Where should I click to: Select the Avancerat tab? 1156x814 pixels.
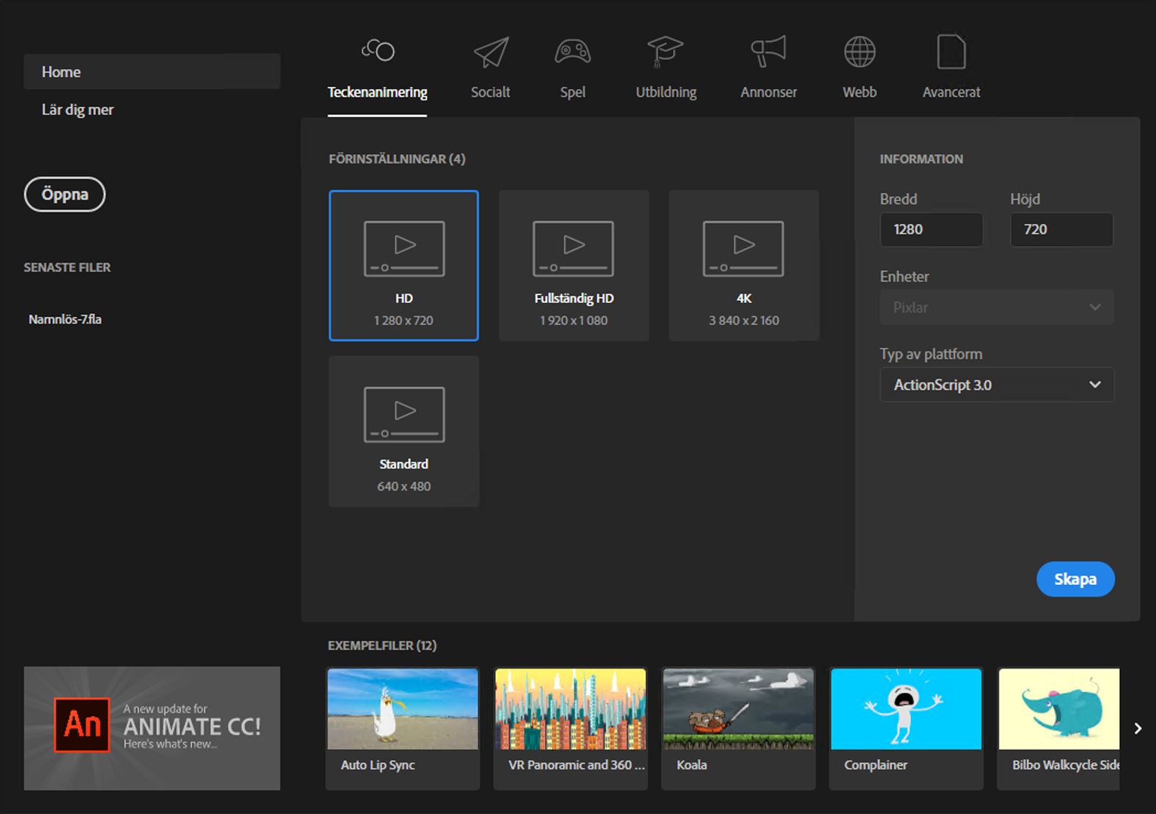[951, 92]
